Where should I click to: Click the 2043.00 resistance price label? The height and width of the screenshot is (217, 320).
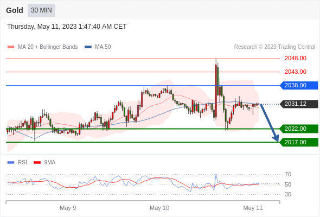pyautogui.click(x=295, y=72)
